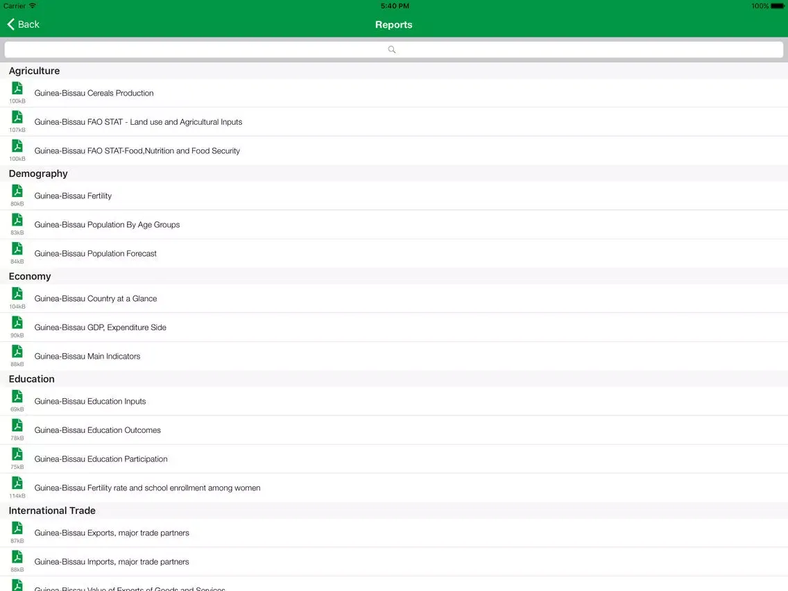Open PDF icon for Imports, major trade partners

17,557
